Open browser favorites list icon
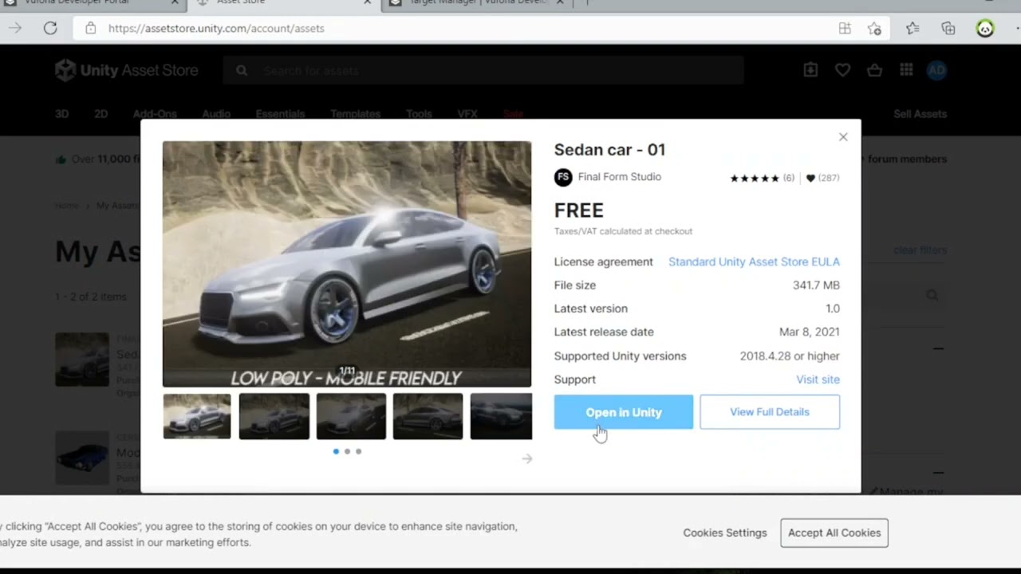 click(913, 29)
